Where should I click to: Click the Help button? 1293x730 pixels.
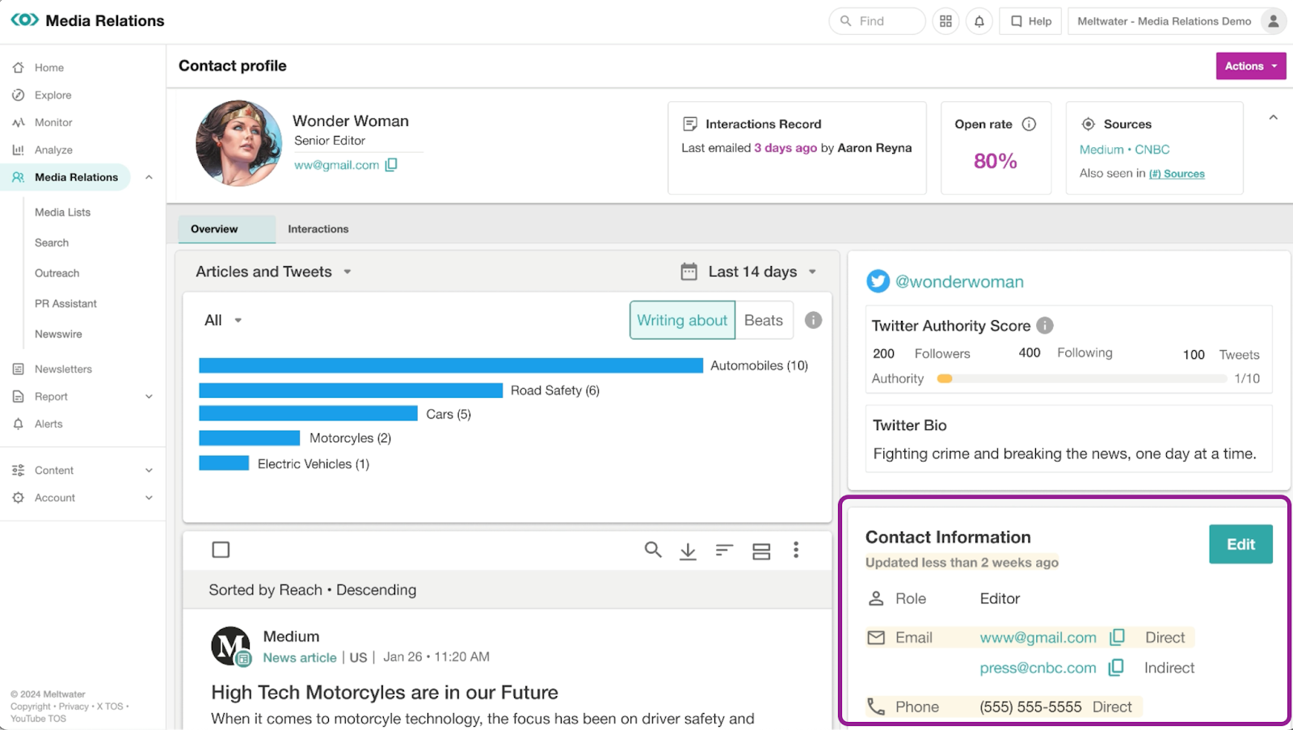pos(1030,21)
